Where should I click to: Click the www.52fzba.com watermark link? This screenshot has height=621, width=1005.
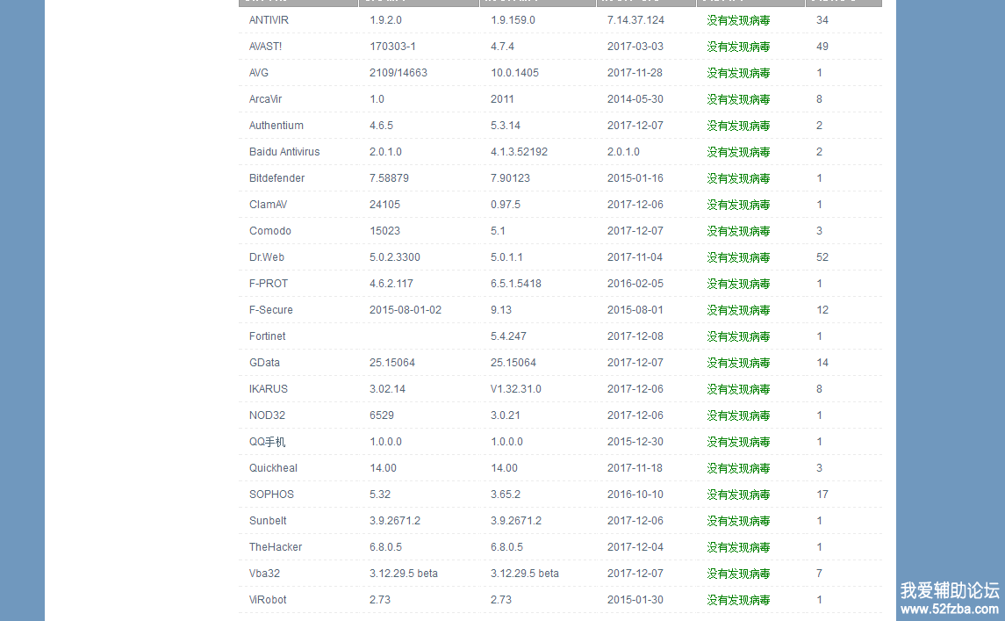(x=950, y=609)
